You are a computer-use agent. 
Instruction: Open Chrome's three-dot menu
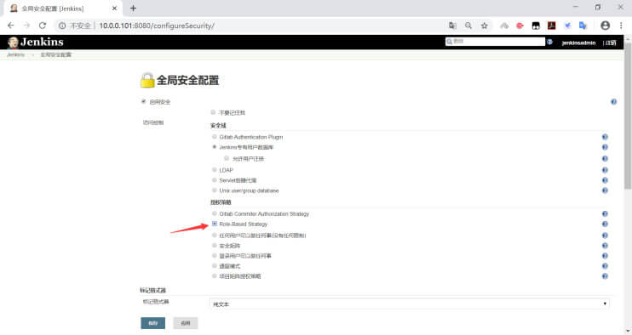click(x=621, y=26)
